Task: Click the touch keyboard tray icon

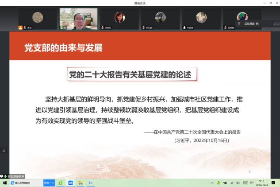Action: point(245,183)
